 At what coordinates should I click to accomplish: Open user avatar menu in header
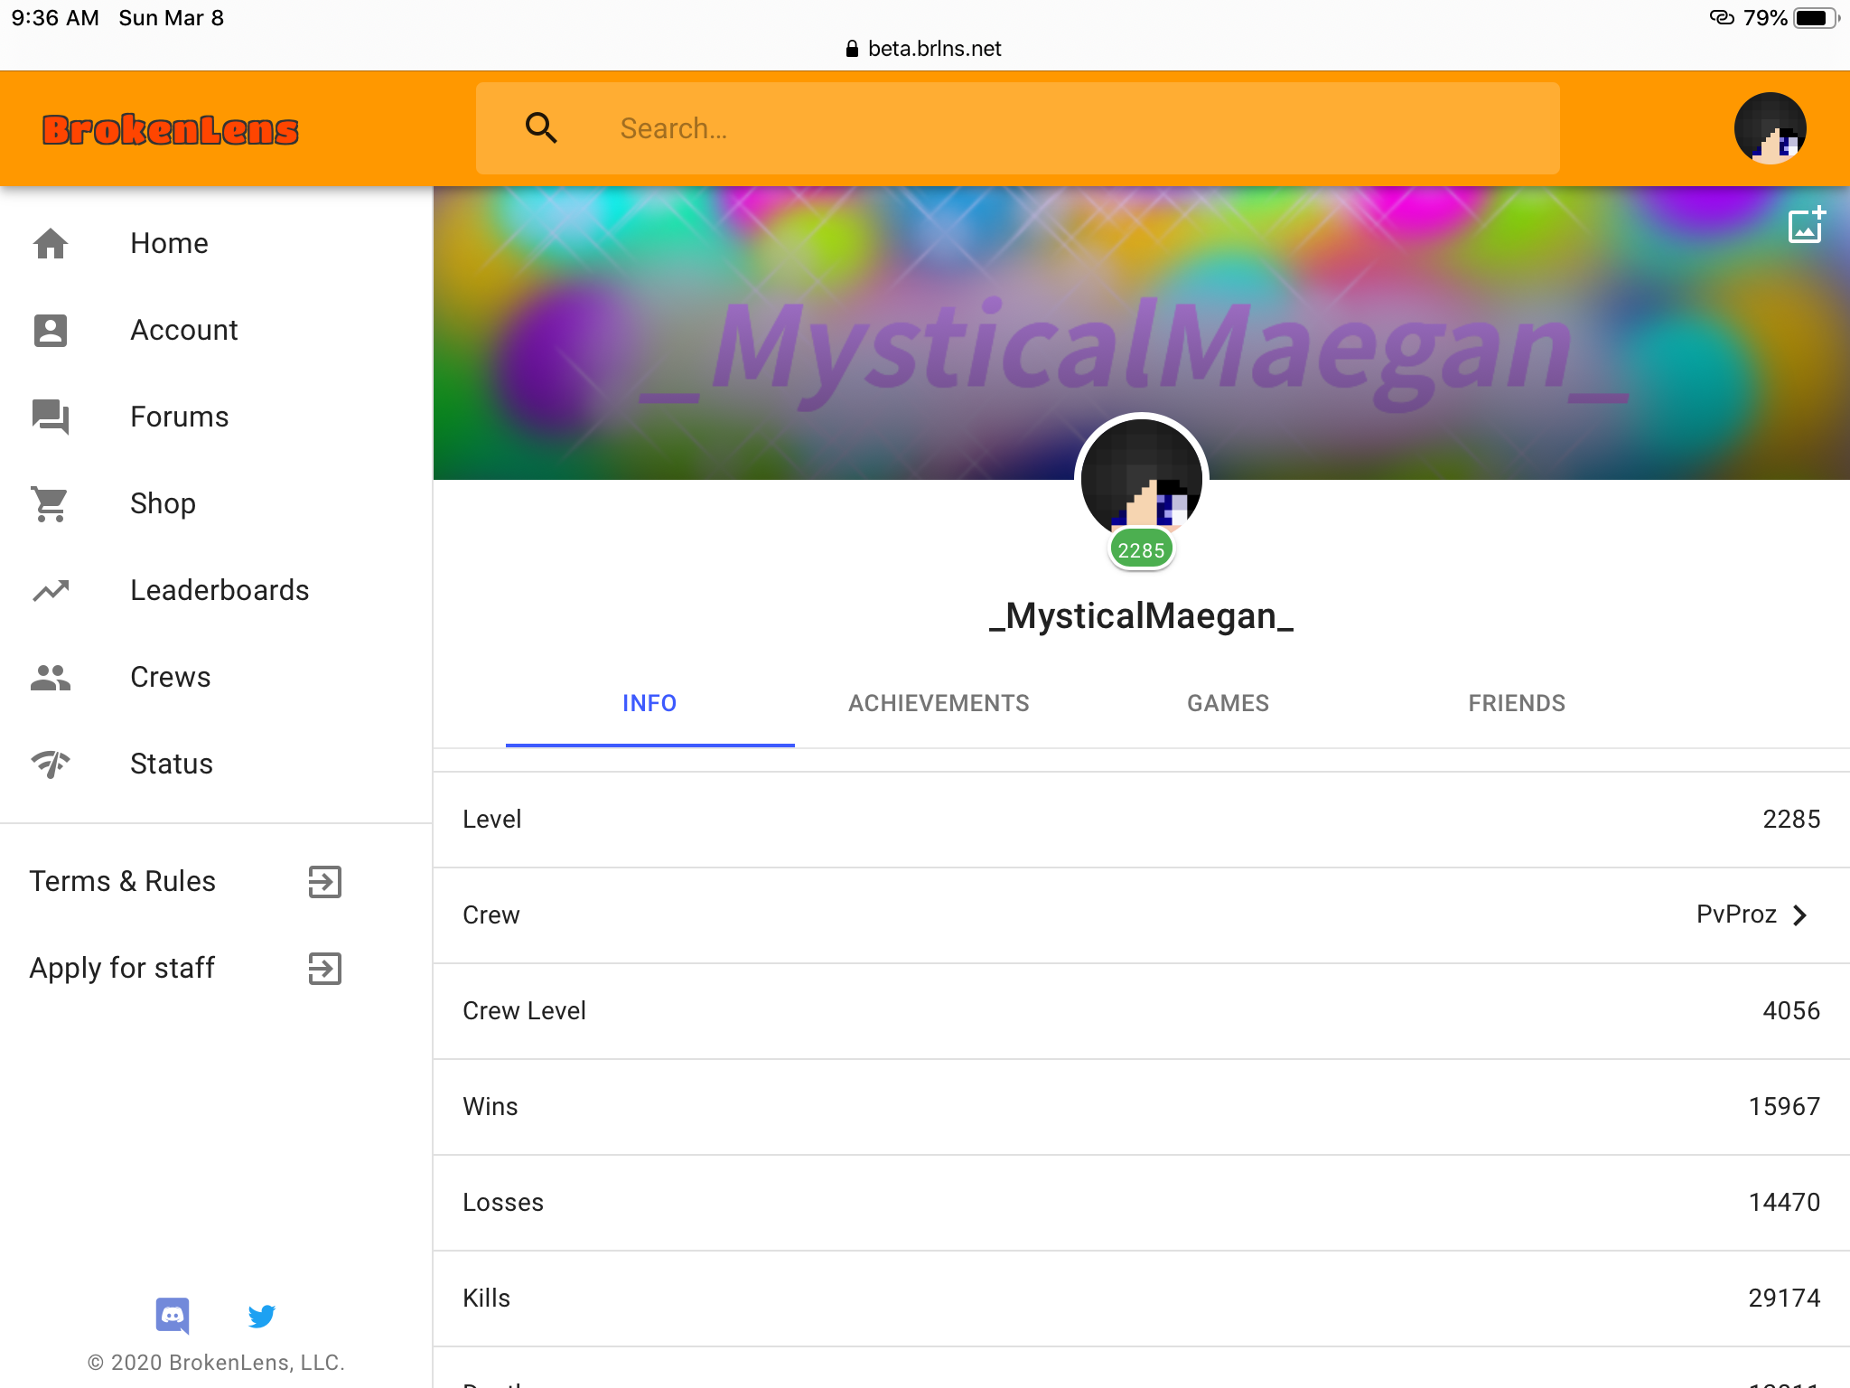click(1771, 128)
